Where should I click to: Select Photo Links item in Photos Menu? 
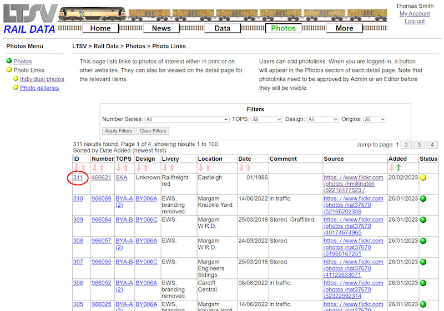[x=29, y=70]
